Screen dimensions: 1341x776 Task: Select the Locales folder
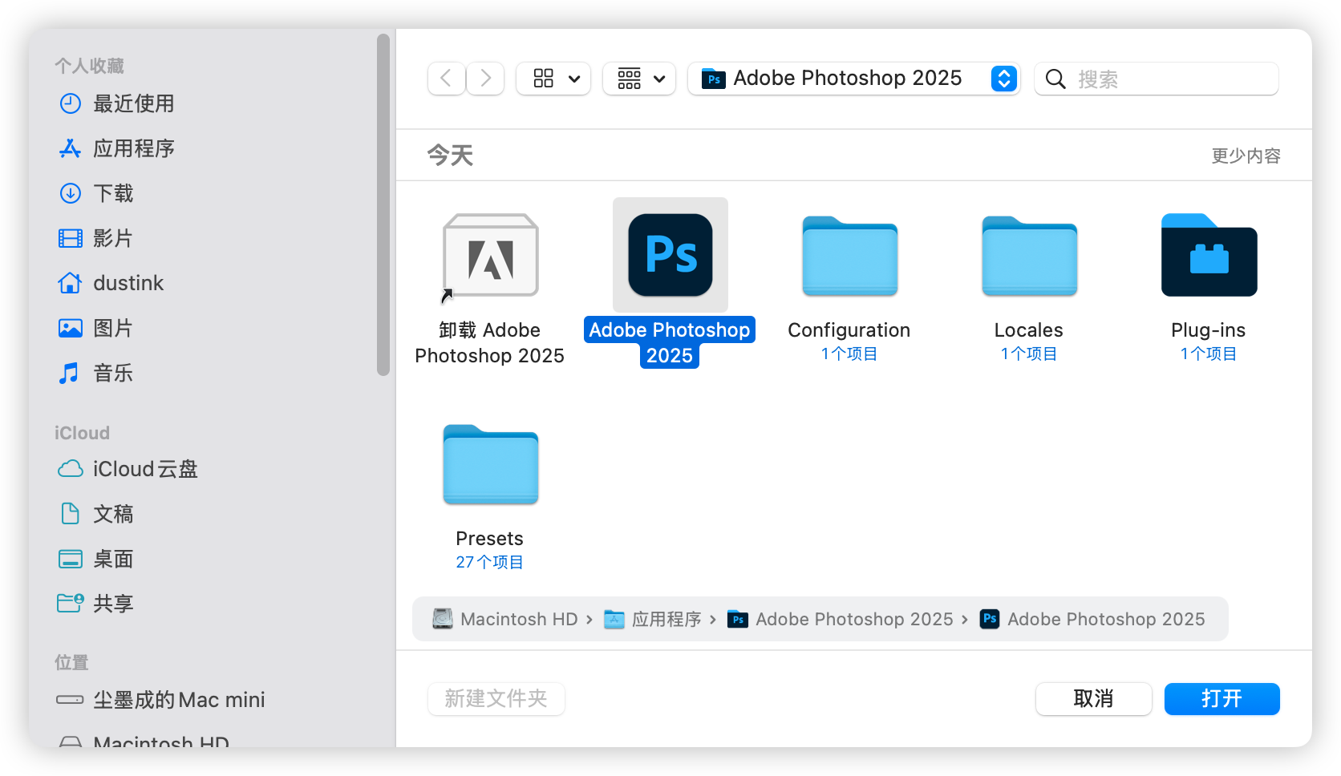[x=1029, y=257]
